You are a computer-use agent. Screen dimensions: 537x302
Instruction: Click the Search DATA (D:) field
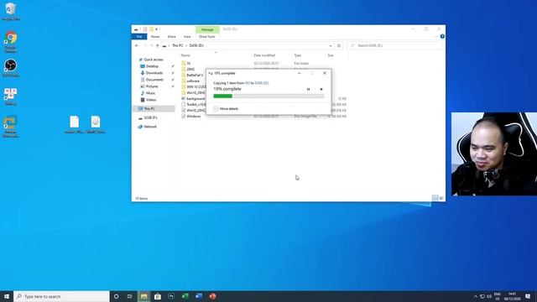[394, 45]
